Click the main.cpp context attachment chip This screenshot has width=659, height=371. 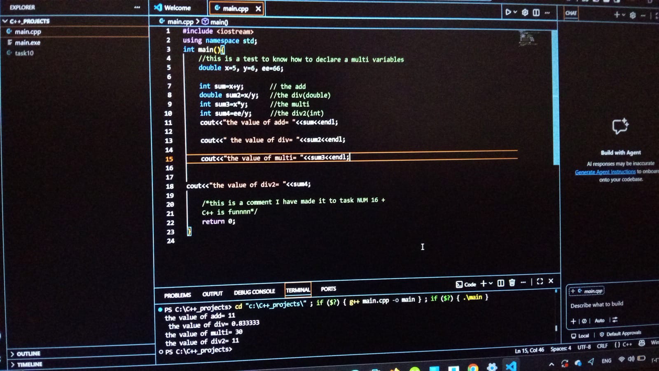tap(587, 291)
